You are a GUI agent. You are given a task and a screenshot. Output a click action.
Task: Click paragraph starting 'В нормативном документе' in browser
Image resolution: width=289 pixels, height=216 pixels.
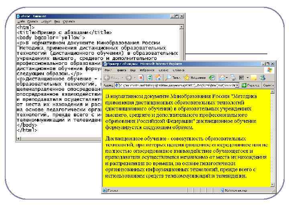pyautogui.click(x=181, y=112)
